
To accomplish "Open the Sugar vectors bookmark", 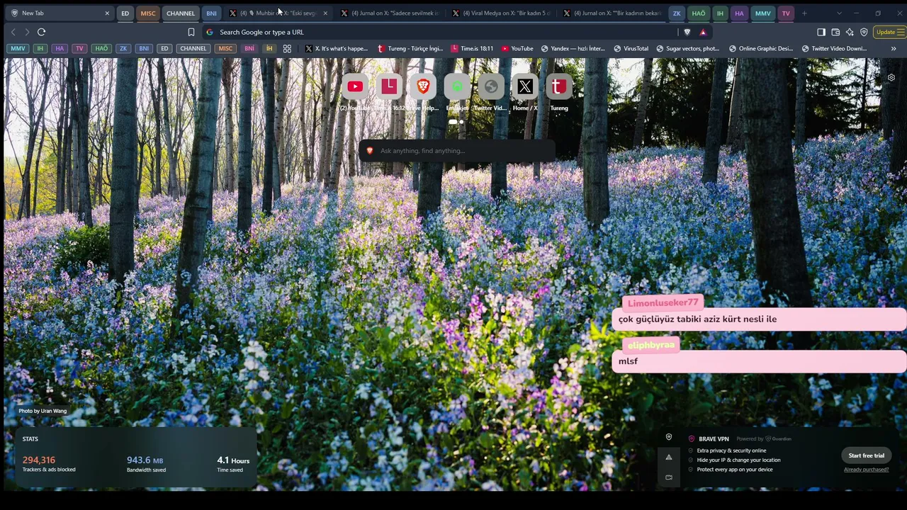I will pyautogui.click(x=687, y=49).
